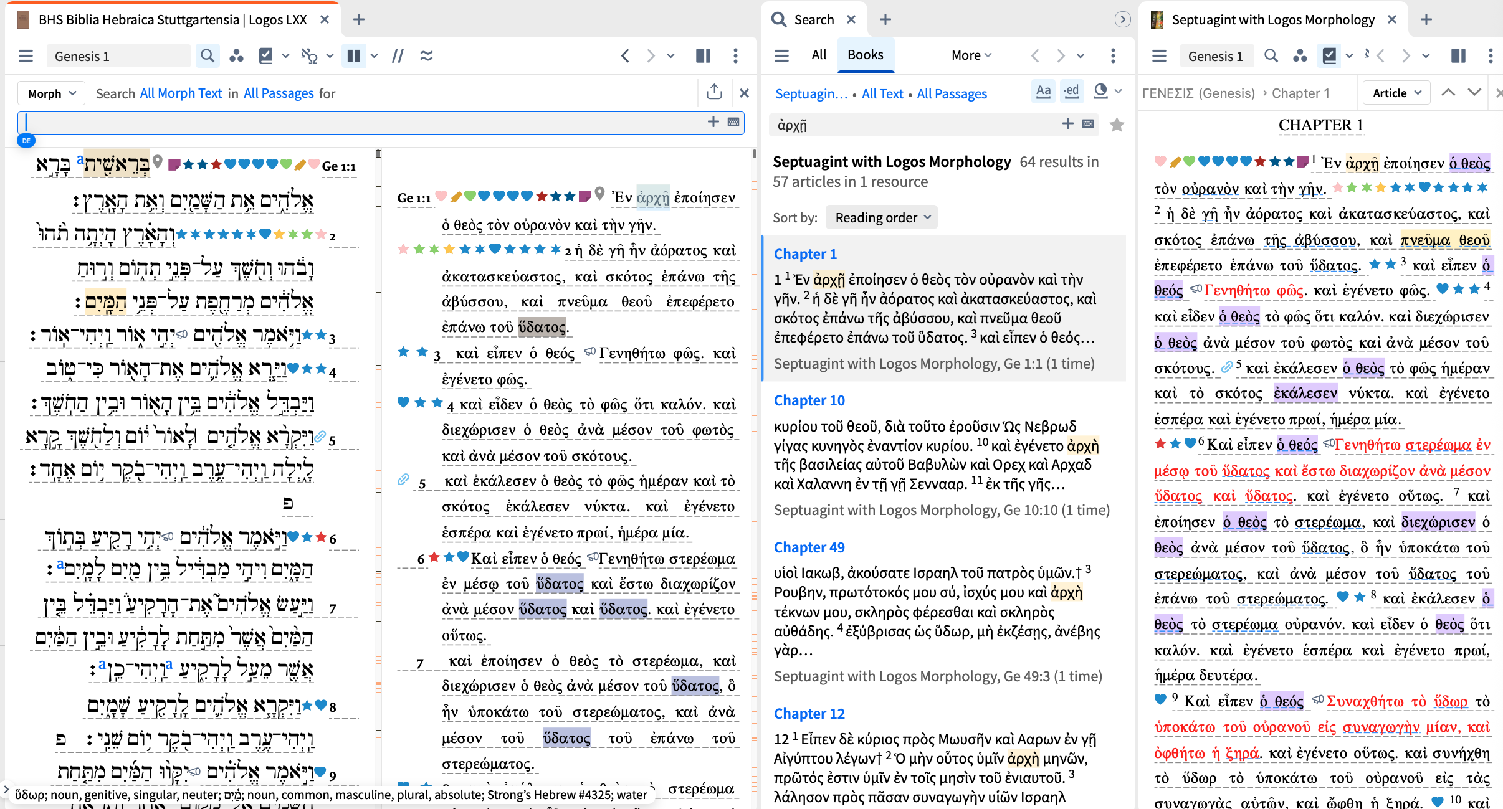Screen dimensions: 1503x809
Task: Open interlinear options icon in BHS panel
Action: pyautogui.click(x=309, y=56)
